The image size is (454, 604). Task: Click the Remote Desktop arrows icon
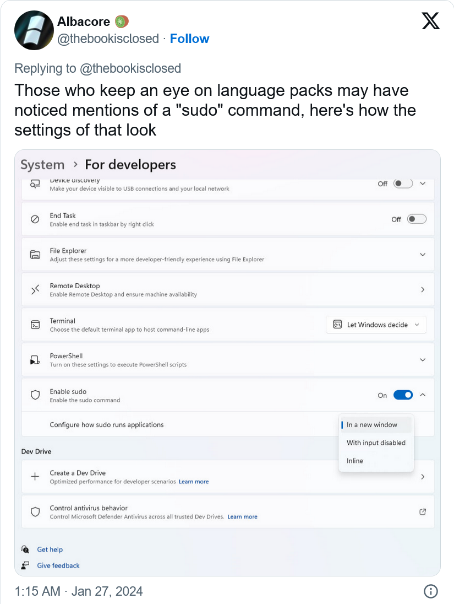coord(35,290)
